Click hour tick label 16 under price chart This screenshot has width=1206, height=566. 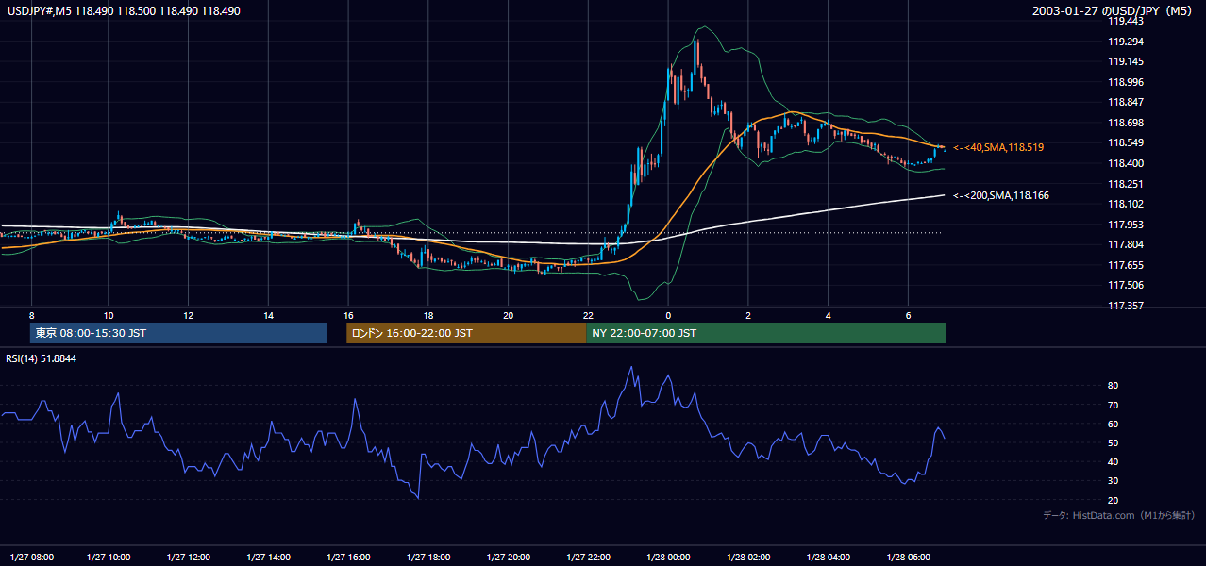click(x=348, y=315)
